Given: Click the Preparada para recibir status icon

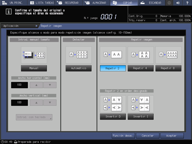Looking at the screenshot, I should 16,142.
